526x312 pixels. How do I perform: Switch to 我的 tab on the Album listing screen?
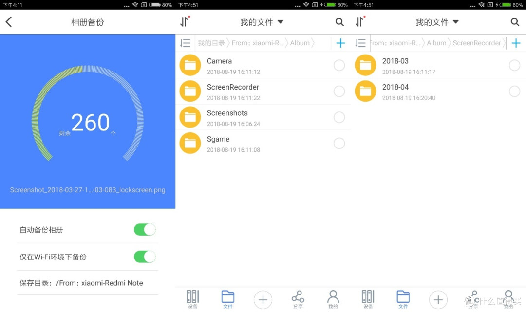pyautogui.click(x=333, y=299)
